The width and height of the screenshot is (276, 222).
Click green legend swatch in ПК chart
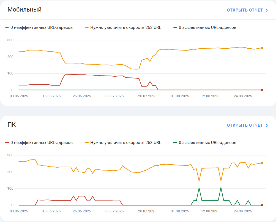[175, 143]
